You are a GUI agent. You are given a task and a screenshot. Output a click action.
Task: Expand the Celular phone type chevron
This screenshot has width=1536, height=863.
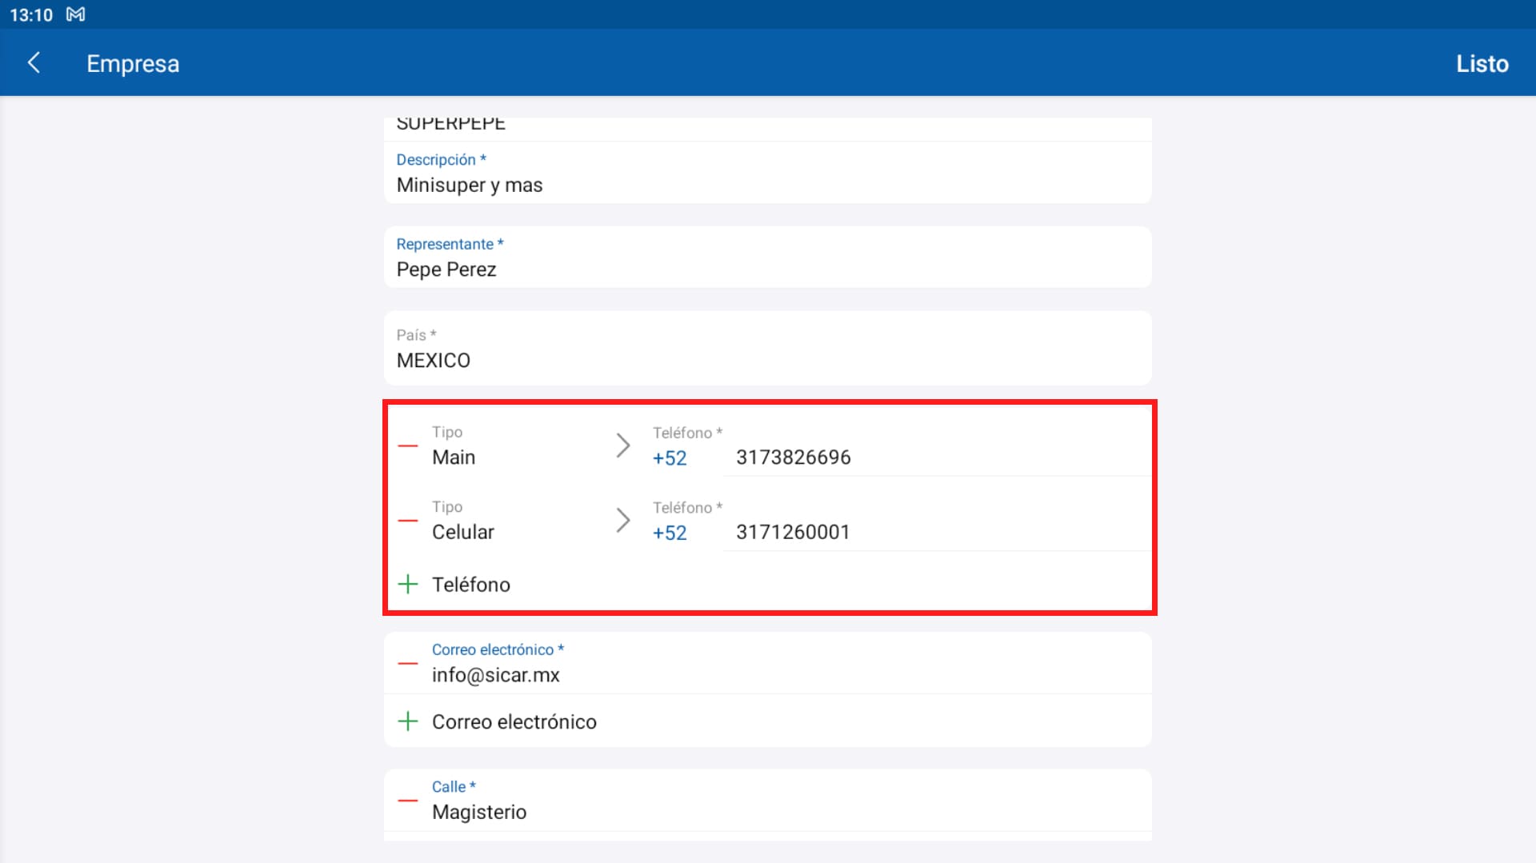(622, 521)
